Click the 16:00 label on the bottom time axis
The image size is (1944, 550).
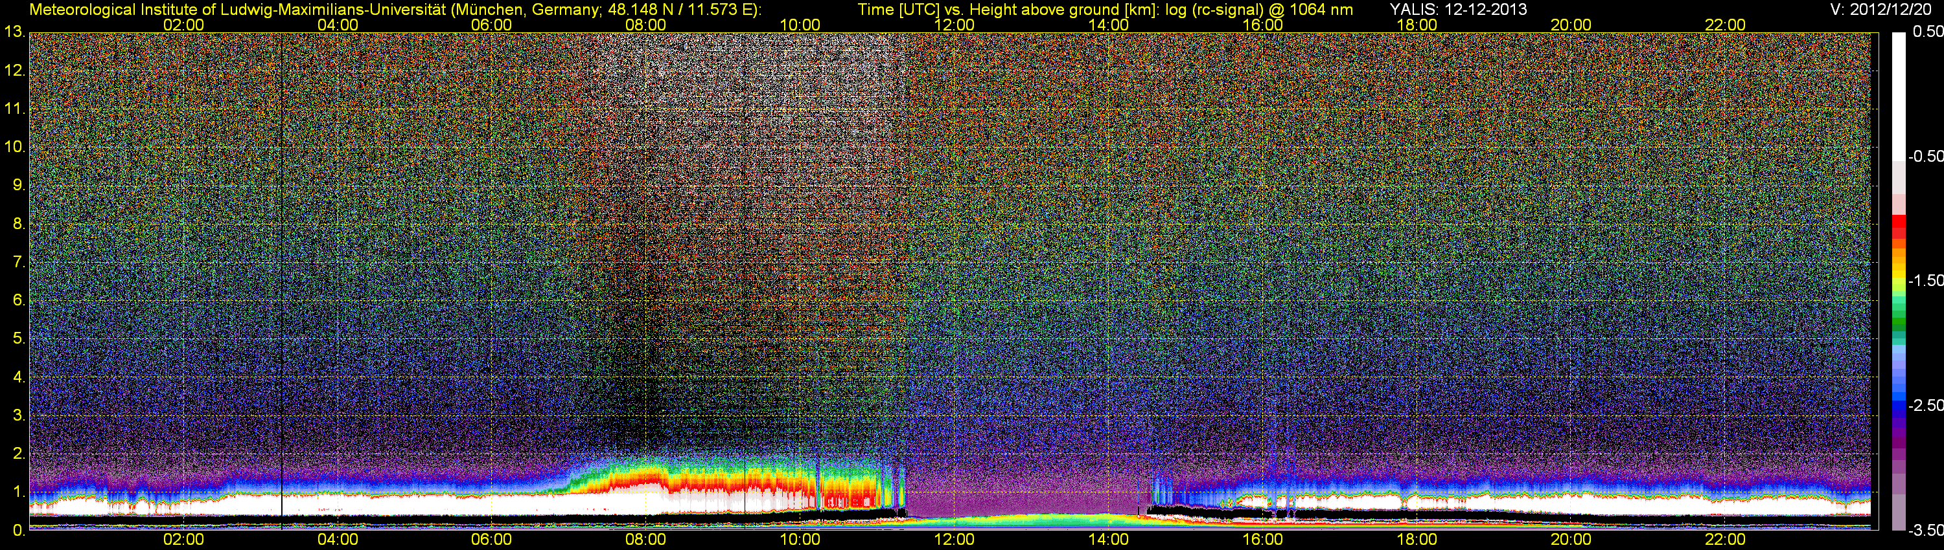point(1262,540)
